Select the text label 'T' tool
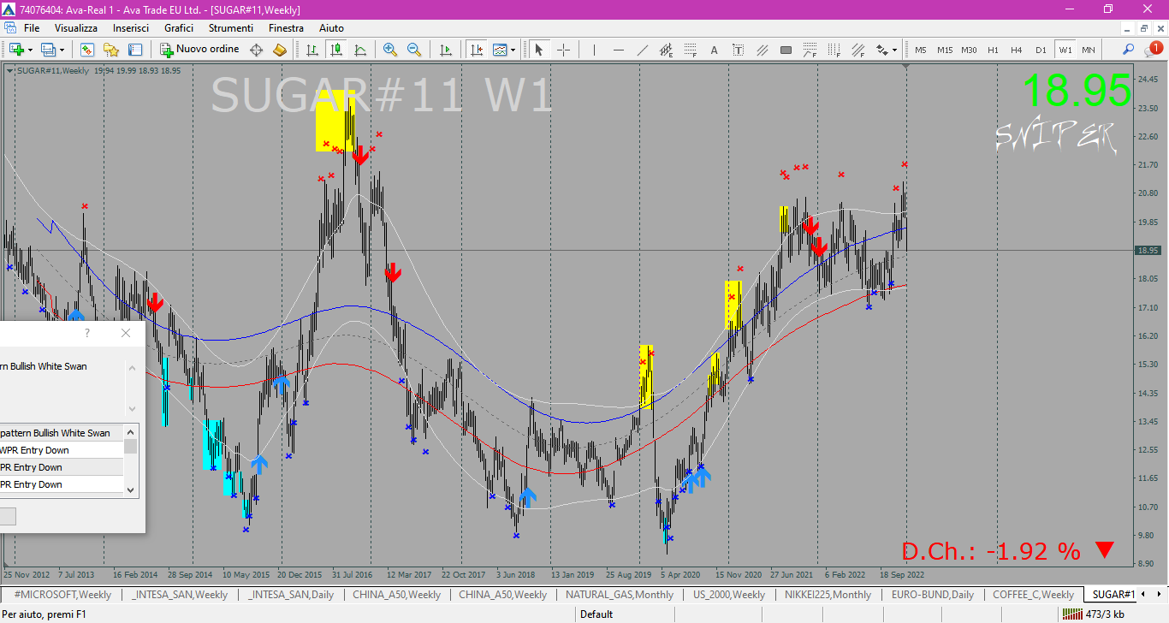The width and height of the screenshot is (1169, 623). click(x=738, y=50)
